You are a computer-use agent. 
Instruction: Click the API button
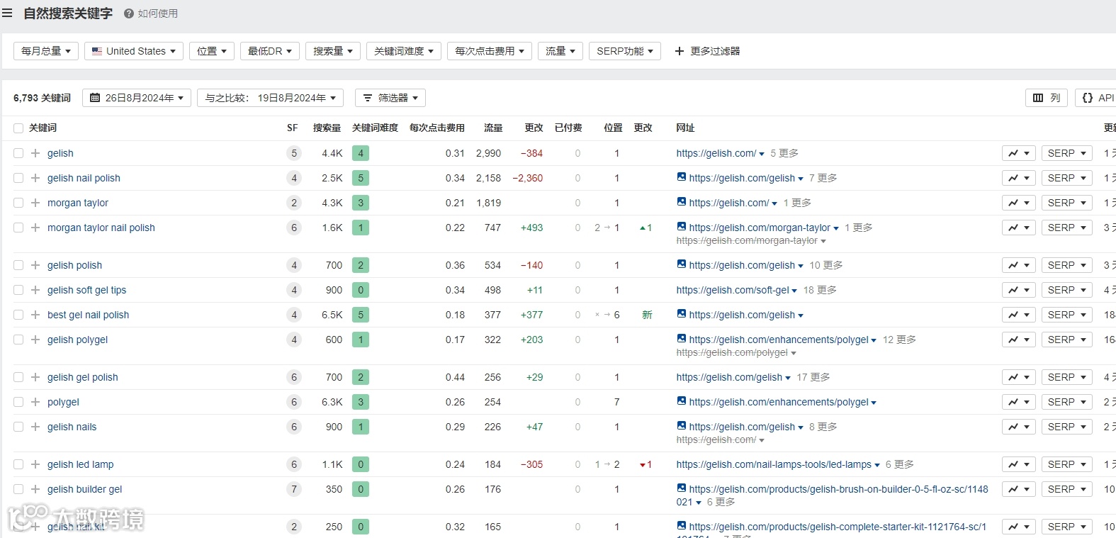pos(1097,98)
